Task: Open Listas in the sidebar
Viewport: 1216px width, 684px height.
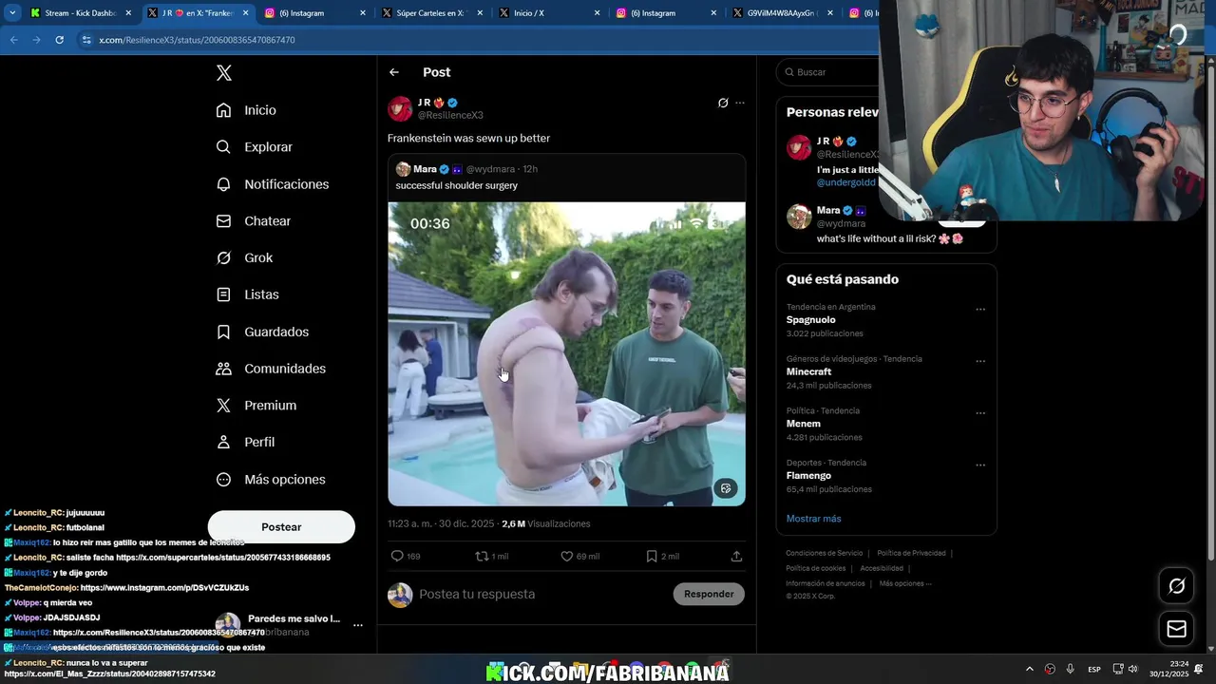Action: (247, 294)
